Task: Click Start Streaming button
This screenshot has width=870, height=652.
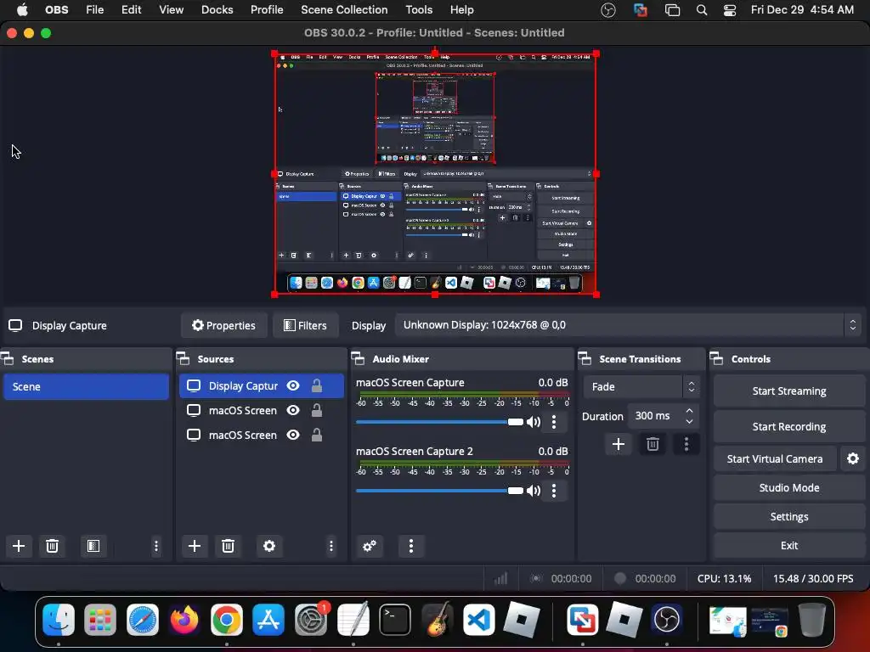Action: [x=789, y=391]
